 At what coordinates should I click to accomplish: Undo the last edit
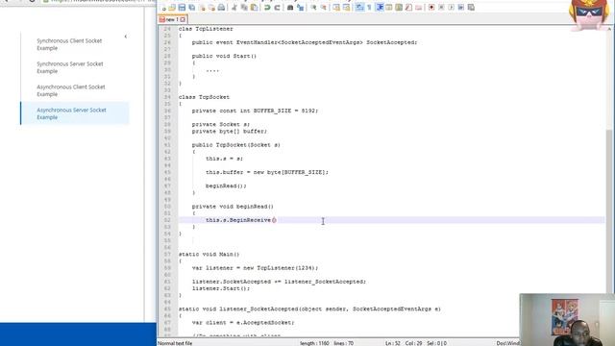[267, 8]
